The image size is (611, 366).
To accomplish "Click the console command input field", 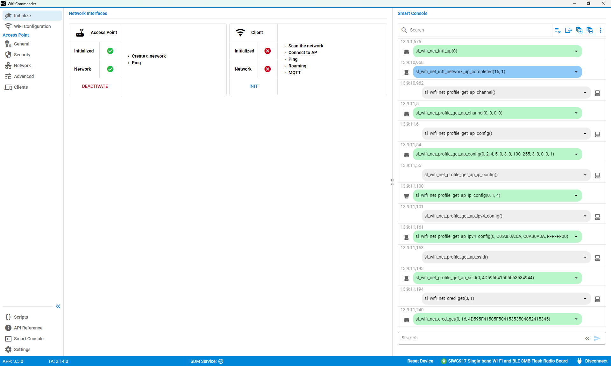I will coord(491,338).
